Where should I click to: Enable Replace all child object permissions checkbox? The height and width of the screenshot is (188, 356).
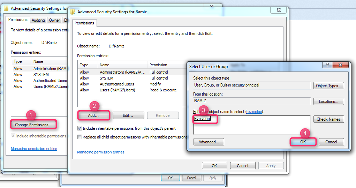(80, 137)
